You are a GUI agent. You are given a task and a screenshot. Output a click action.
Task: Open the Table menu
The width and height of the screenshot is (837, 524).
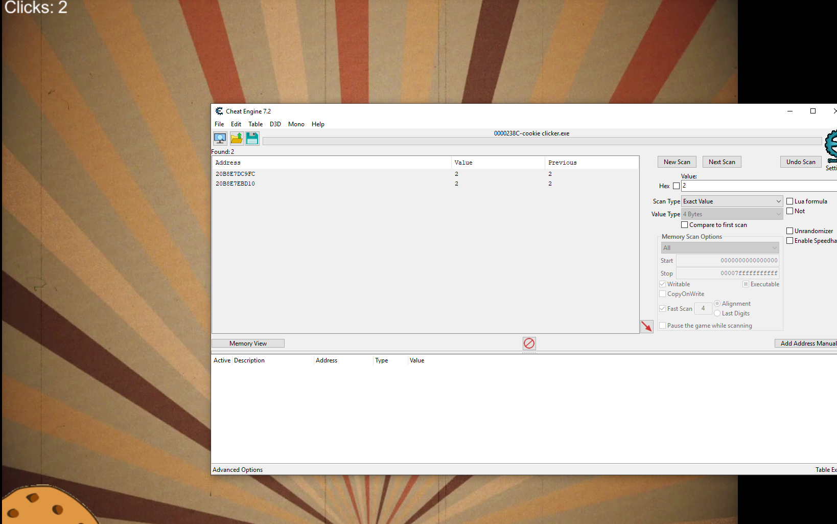coord(255,124)
